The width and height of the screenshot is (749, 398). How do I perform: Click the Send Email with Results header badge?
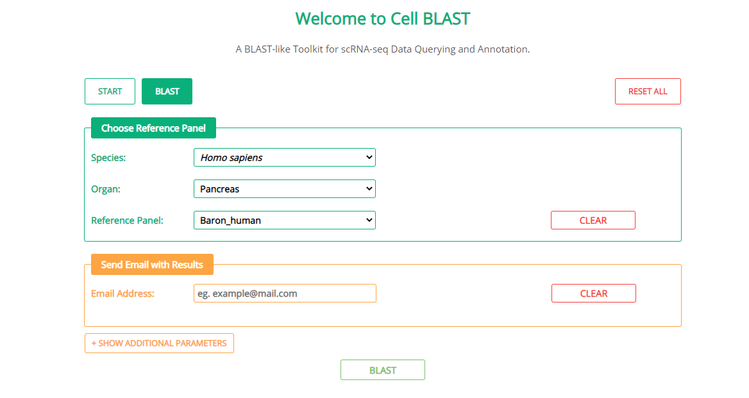(152, 264)
